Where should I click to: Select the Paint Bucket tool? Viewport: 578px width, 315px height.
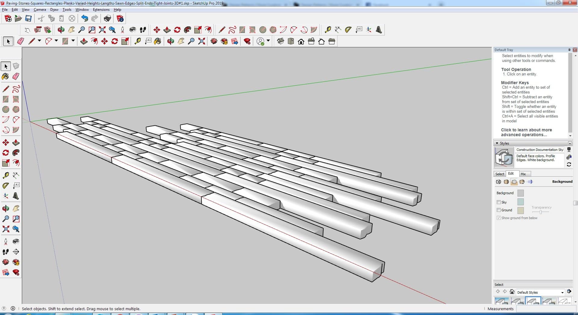coord(5,76)
